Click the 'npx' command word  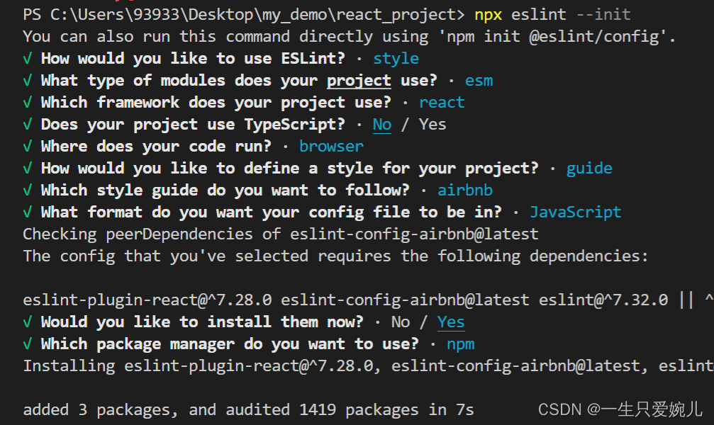488,15
